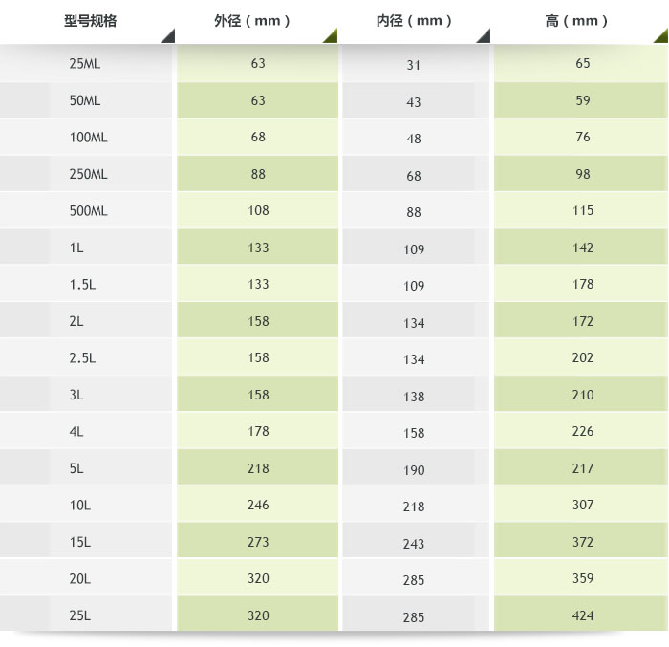Select the 25ML model row label
This screenshot has height=647, width=669.
coord(84,64)
